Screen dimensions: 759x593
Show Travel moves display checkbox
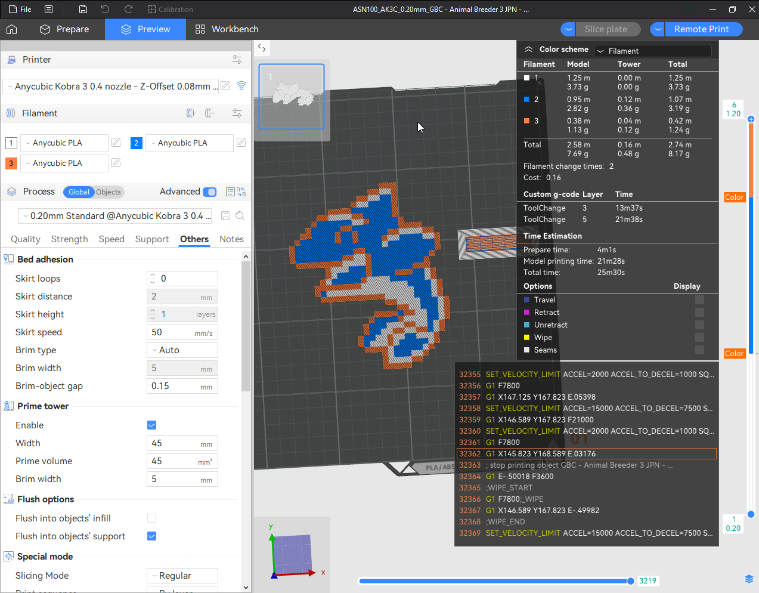coord(699,300)
